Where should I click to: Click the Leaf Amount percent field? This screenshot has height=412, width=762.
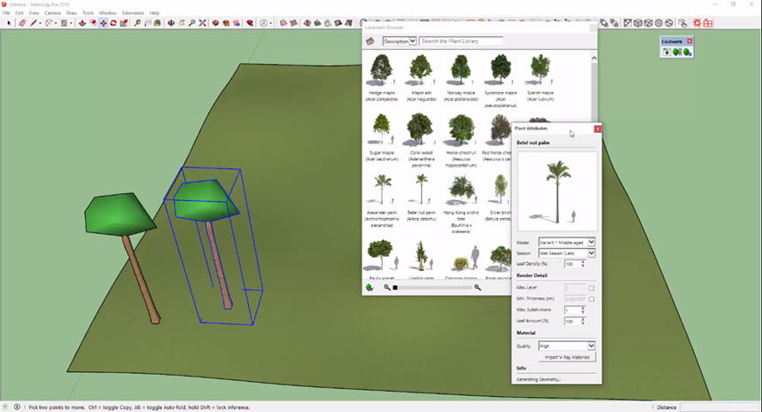click(571, 321)
